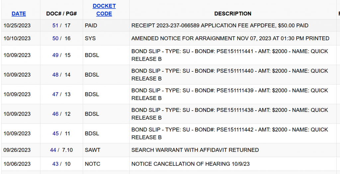This screenshot has height=174, width=340.
Task: Click the PAID docket code cell
Action: coord(91,25)
